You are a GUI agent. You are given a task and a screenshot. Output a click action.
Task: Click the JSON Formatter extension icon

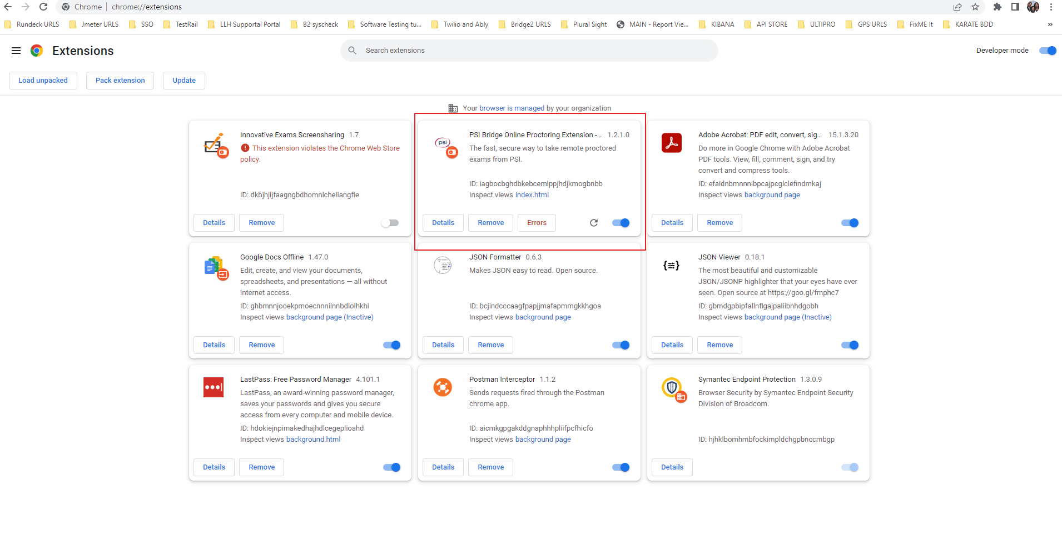point(443,265)
